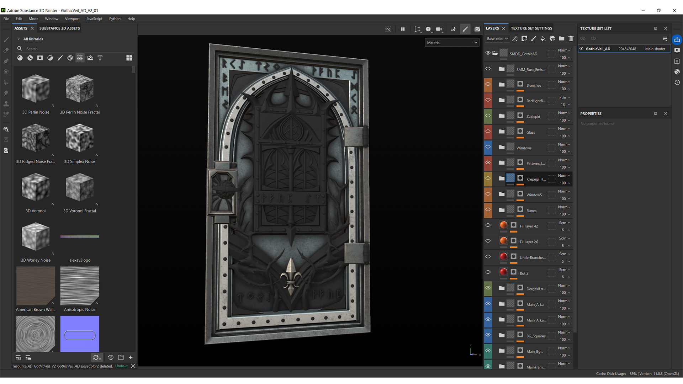
Task: Open the perspective view mode dropdown
Action: click(x=418, y=29)
